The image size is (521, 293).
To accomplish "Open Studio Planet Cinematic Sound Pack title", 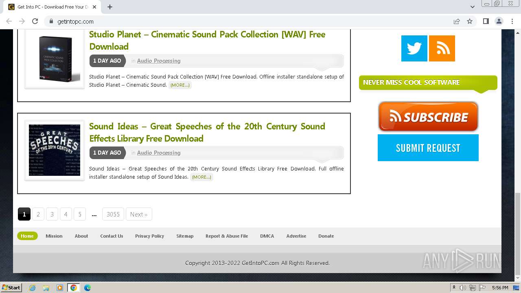I will tap(207, 40).
